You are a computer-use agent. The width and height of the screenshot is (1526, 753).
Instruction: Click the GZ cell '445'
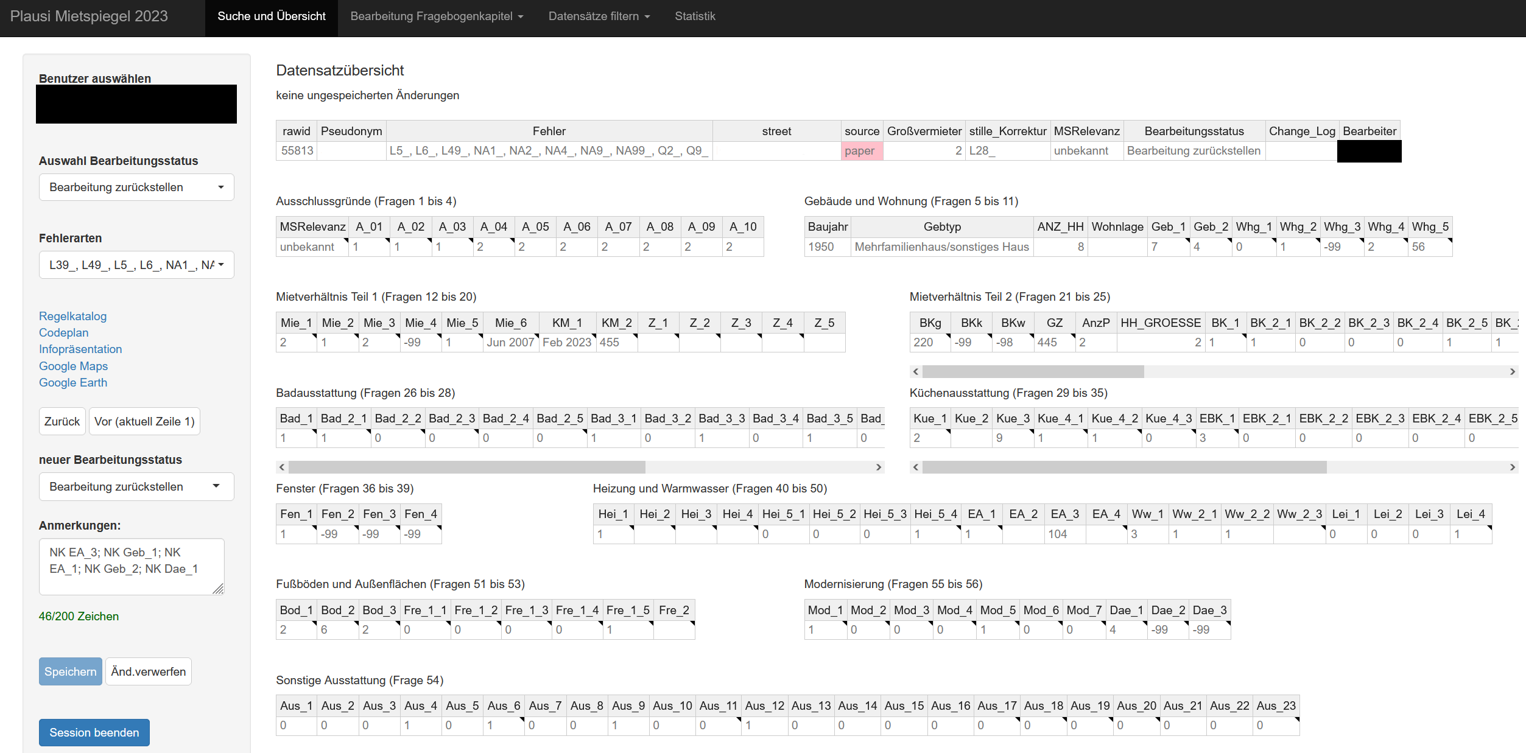tap(1055, 342)
